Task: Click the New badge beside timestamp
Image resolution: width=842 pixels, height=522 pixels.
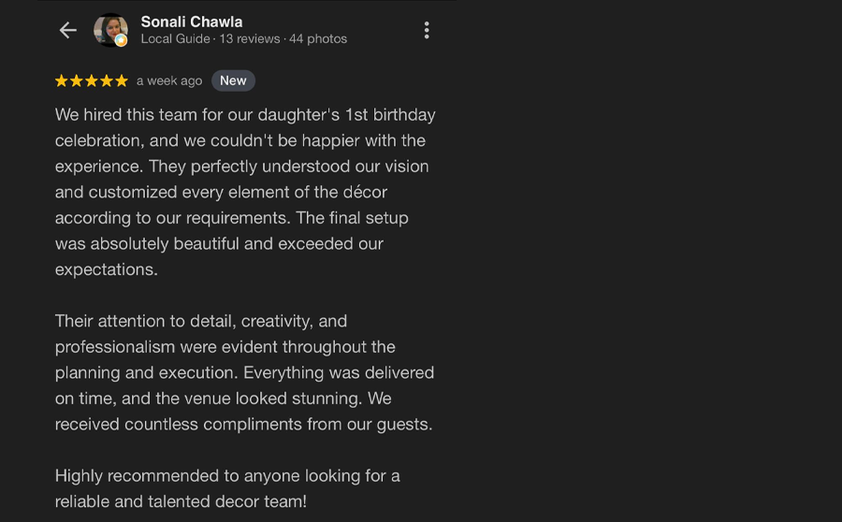Action: 233,80
